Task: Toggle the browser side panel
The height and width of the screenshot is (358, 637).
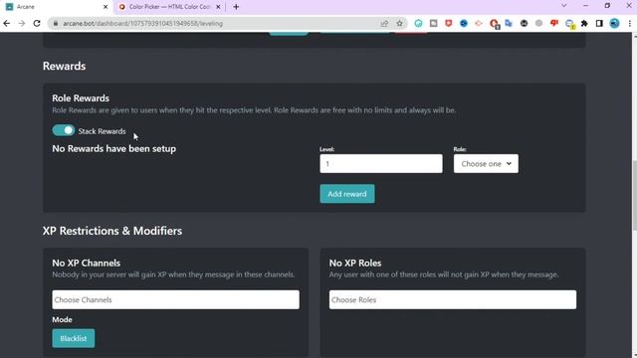Action: (599, 24)
